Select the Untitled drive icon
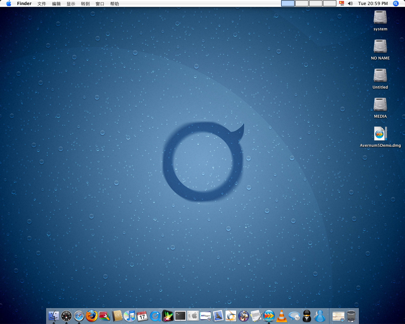405x324 pixels. [380, 76]
